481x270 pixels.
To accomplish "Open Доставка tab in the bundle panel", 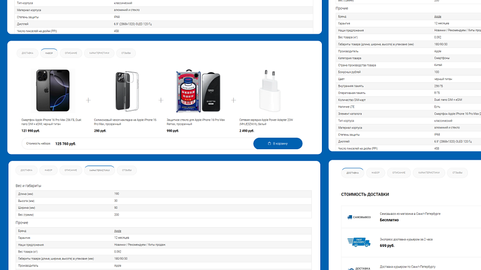I will click(27, 53).
